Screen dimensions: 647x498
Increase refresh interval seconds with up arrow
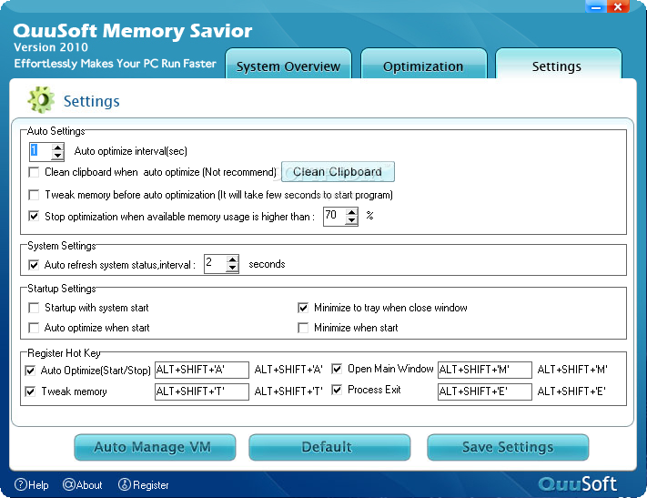233,260
